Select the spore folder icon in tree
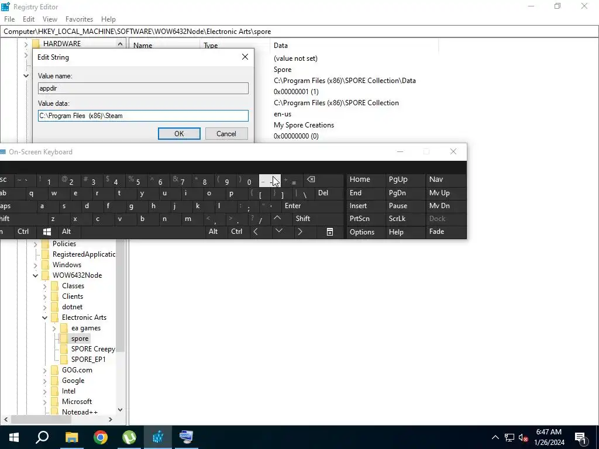The height and width of the screenshot is (449, 599). 64,339
